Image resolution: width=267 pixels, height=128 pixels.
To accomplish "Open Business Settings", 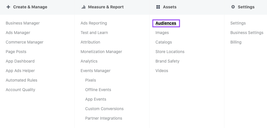I will (247, 33).
